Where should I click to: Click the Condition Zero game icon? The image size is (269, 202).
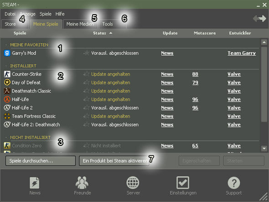click(x=7, y=145)
